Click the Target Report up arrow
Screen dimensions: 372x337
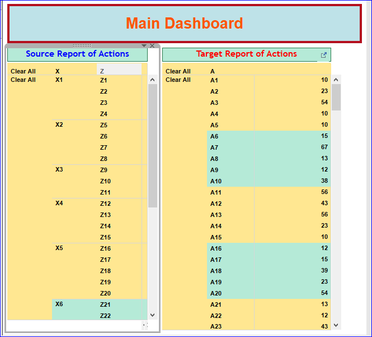click(x=336, y=80)
